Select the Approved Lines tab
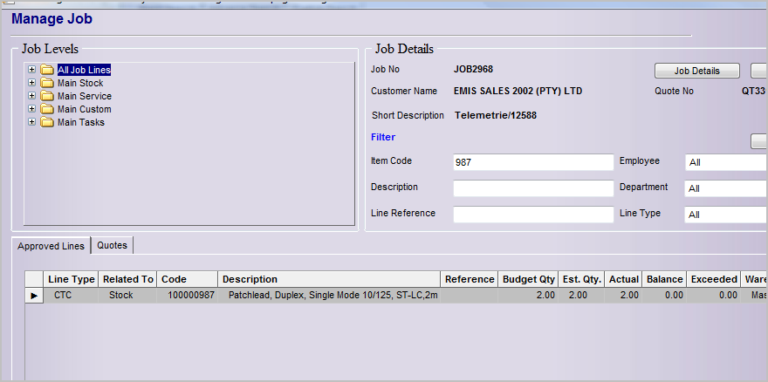Screen dimensions: 768x382 pos(51,246)
